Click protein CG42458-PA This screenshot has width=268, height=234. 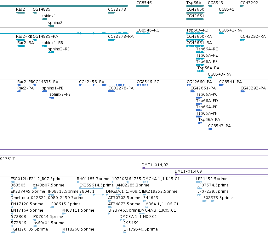(x=102, y=85)
